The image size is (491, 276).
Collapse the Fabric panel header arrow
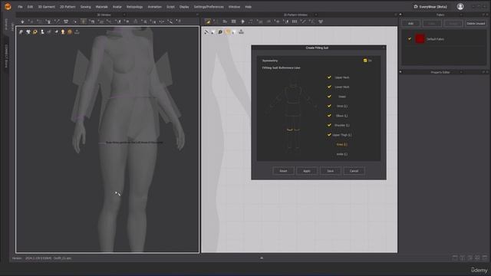pos(400,15)
